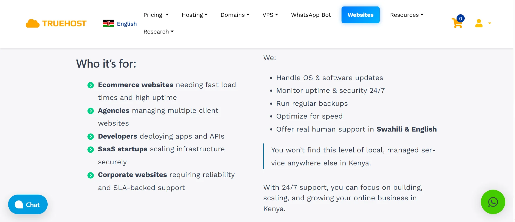Open the account dropdown arrow

(x=489, y=23)
